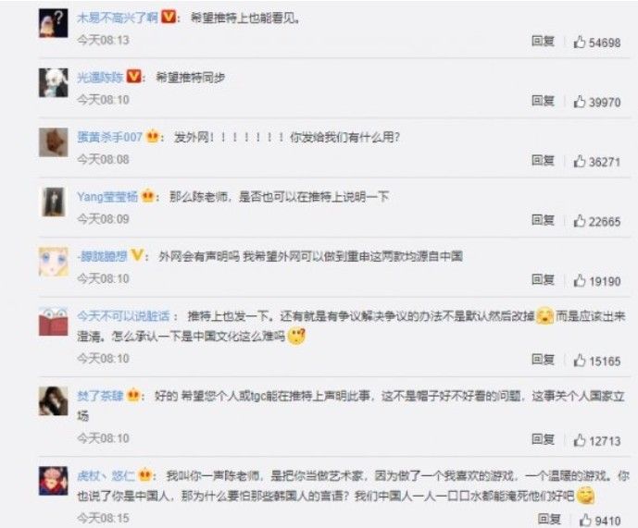Viewport: 638px width, 528px height.
Task: Tap thumbs-up icon beside 22665
Action: (579, 221)
